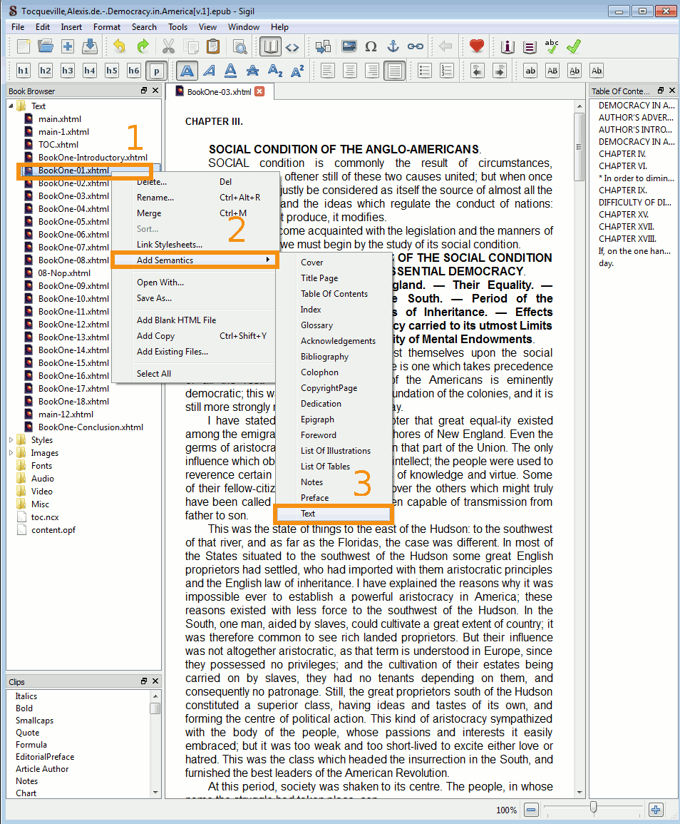
Task: Select content.opf file
Action: (x=53, y=529)
